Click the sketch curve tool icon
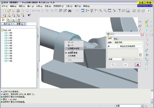The image size is (154, 108). tap(140, 22)
